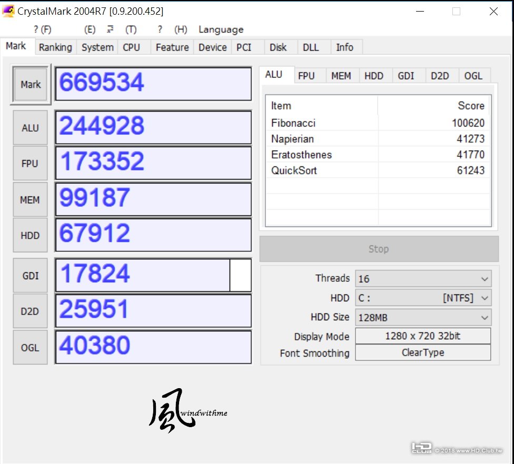Click the MEM score 99187
Screen dimensions: 514x464
pos(153,199)
